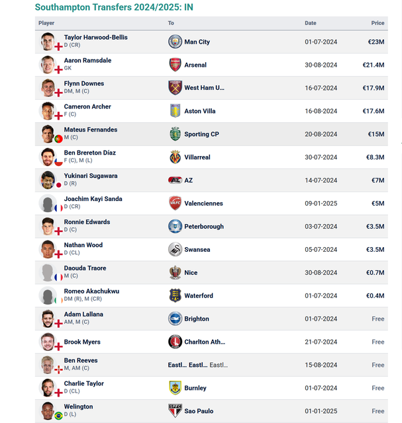
Task: Sort transfers by Date column header
Action: [x=311, y=23]
